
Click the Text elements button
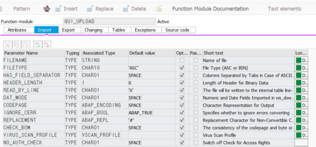pos(284,9)
